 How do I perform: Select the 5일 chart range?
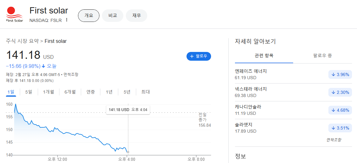pos(29,92)
